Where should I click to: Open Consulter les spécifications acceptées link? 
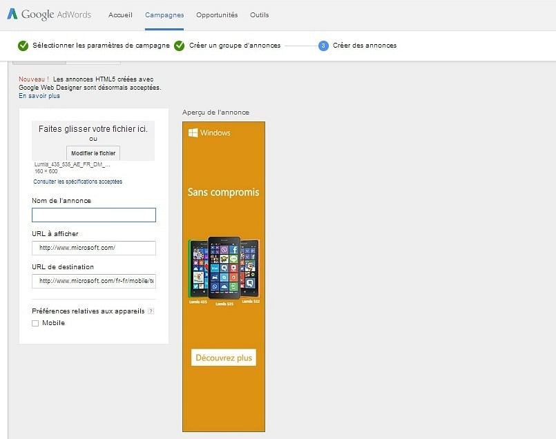point(77,182)
